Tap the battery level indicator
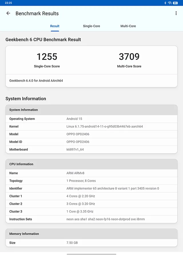This screenshot has height=256, width=183. pos(175,3)
